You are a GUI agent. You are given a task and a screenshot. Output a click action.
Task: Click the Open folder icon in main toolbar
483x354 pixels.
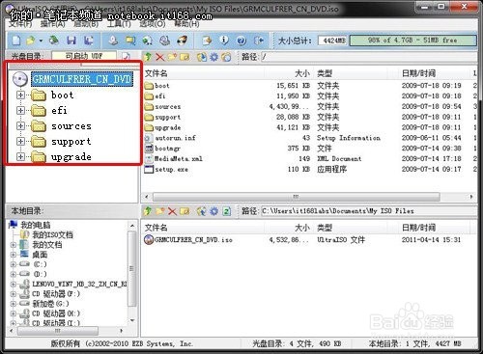[x=31, y=41]
